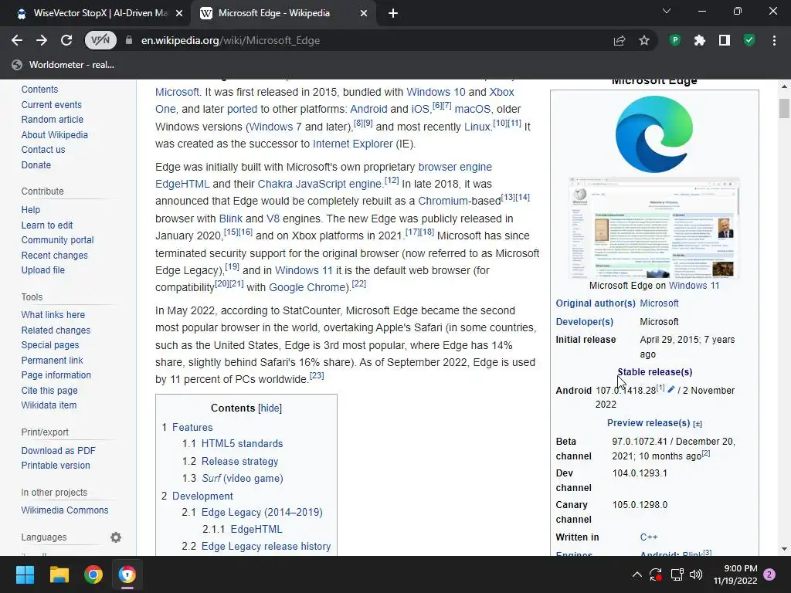Viewport: 791px width, 593px height.
Task: Open Current events sidebar link
Action: [x=52, y=105]
